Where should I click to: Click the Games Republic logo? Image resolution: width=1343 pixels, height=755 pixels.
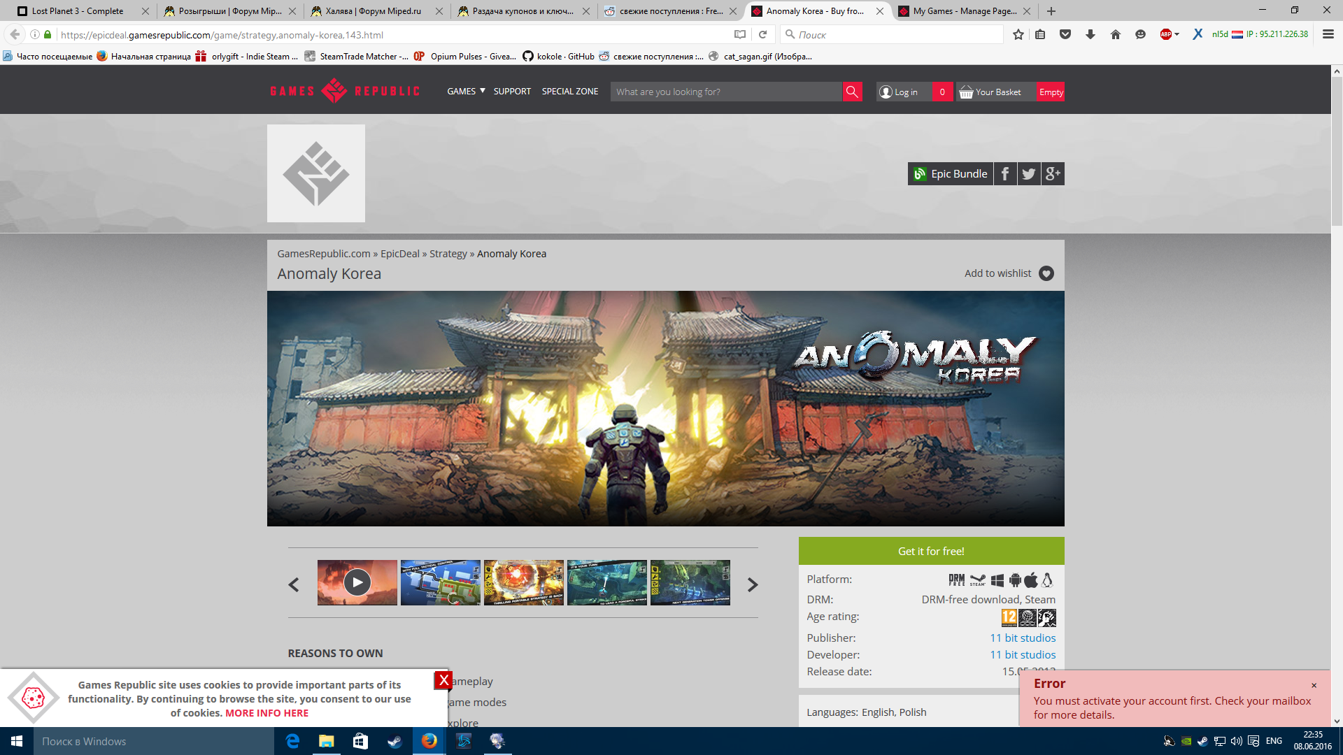pos(345,91)
